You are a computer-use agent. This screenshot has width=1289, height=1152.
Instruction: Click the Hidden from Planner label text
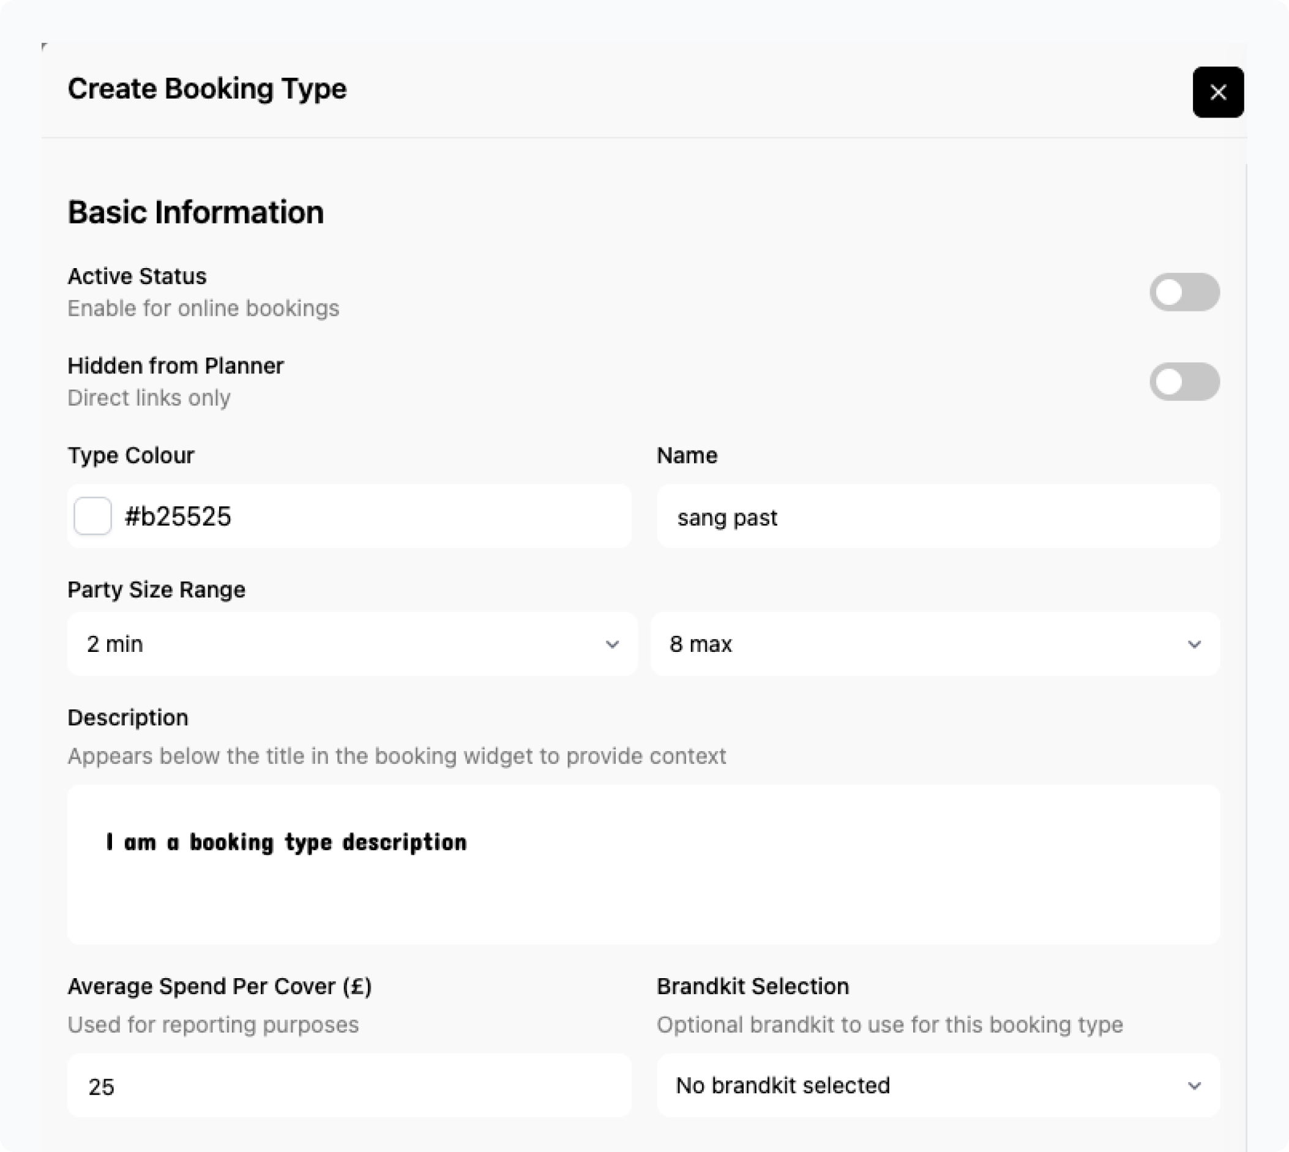click(x=176, y=366)
